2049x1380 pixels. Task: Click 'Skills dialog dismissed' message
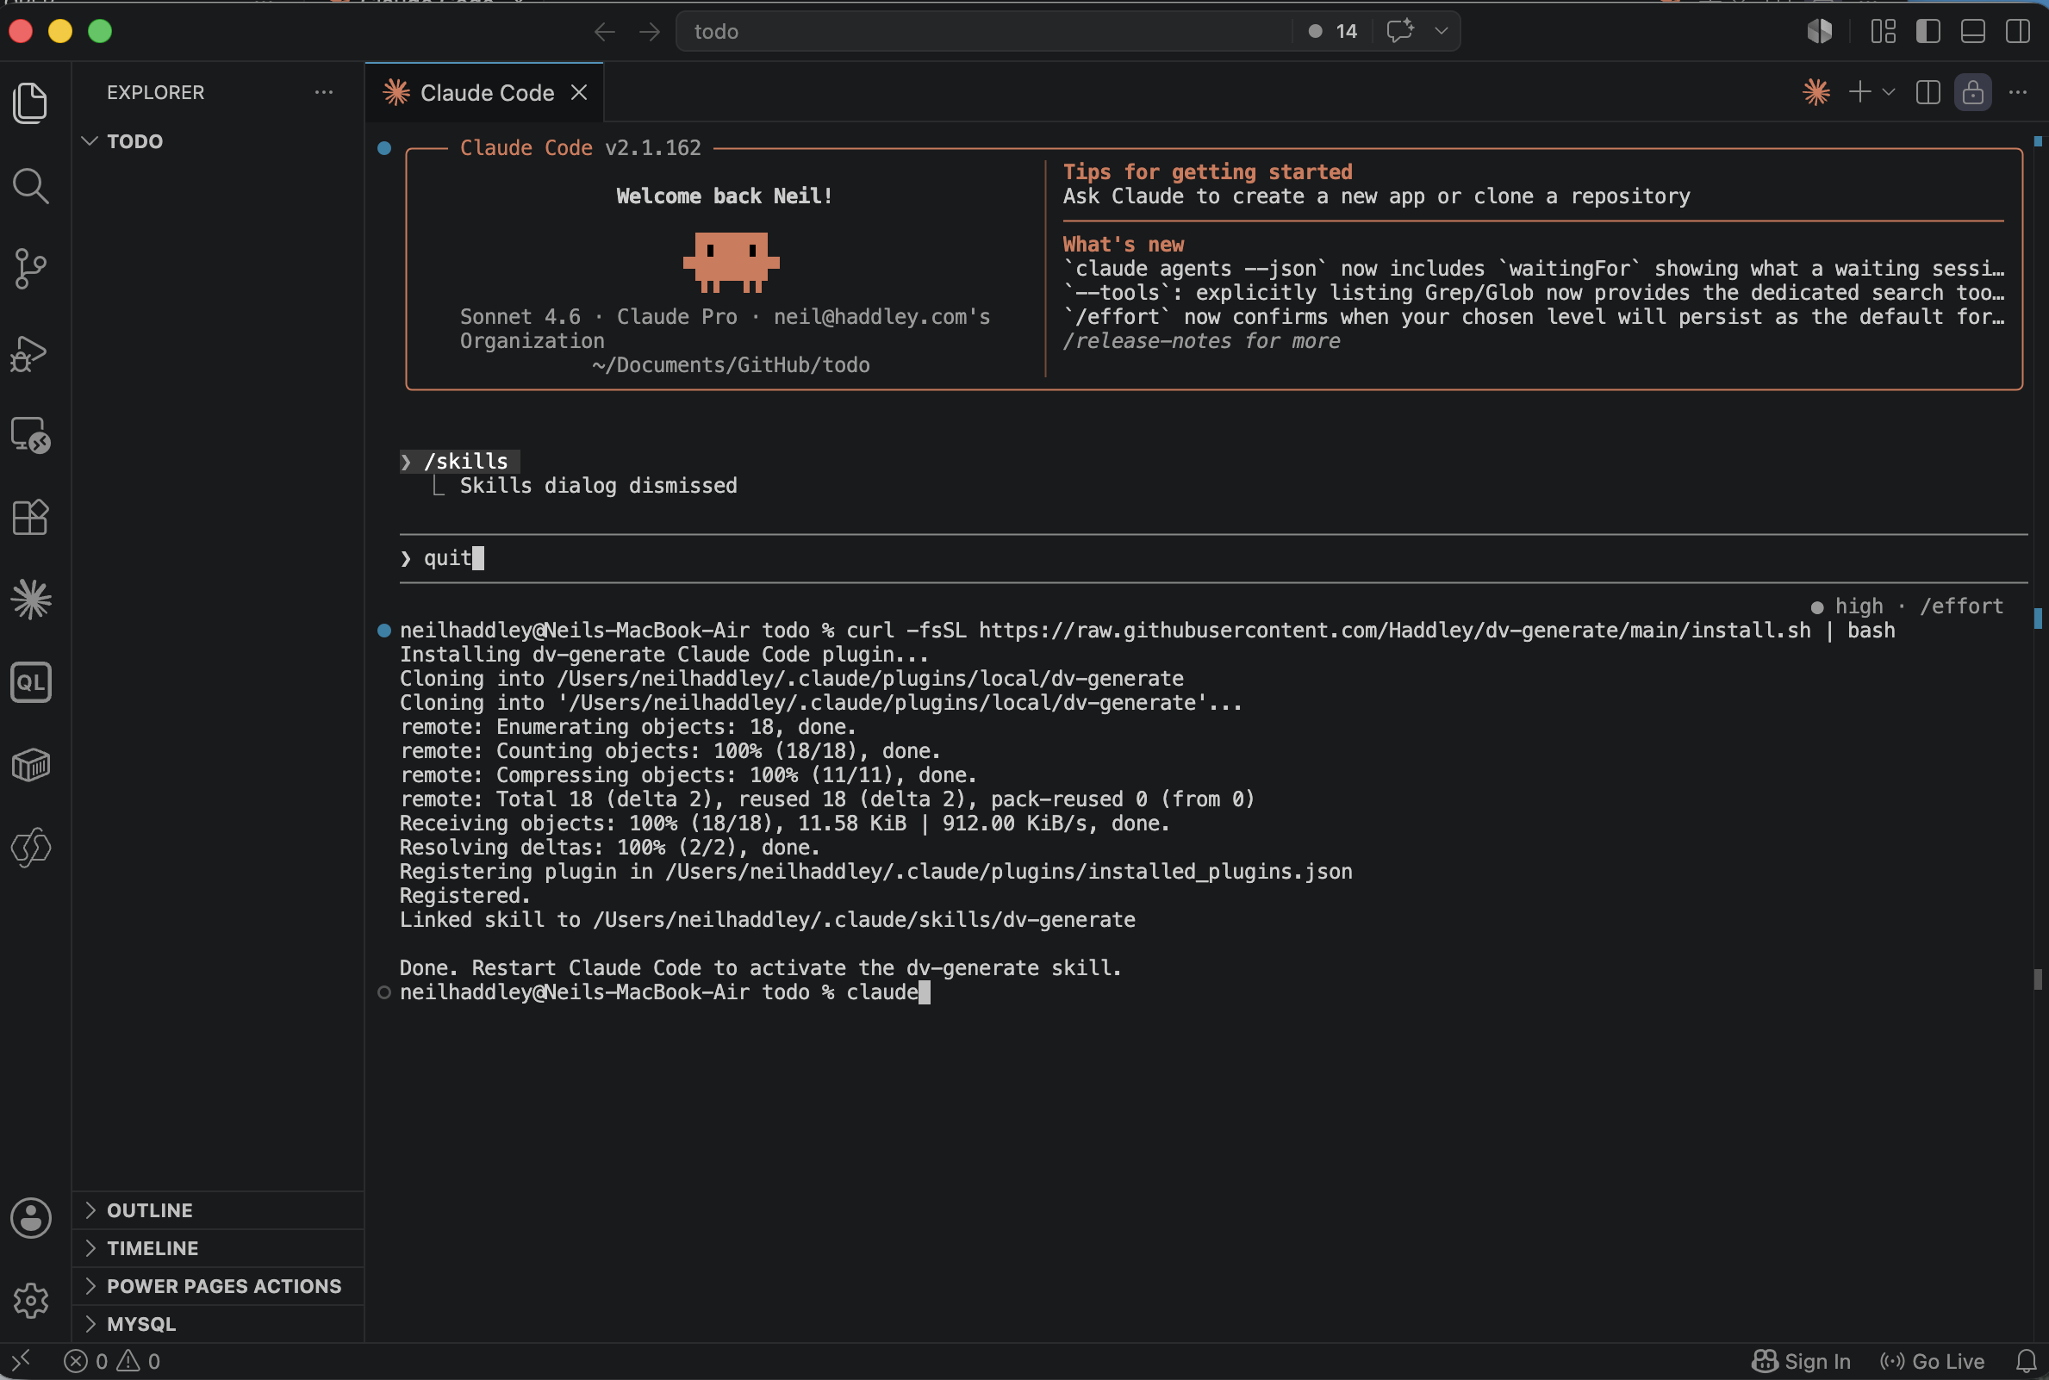click(x=599, y=486)
